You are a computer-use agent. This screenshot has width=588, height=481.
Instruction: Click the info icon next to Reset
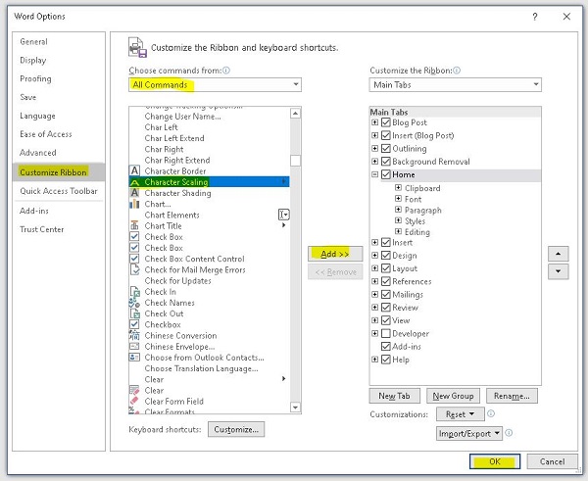[x=491, y=413]
